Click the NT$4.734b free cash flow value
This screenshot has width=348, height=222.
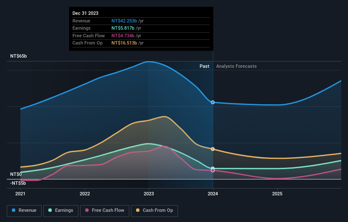tap(123, 36)
